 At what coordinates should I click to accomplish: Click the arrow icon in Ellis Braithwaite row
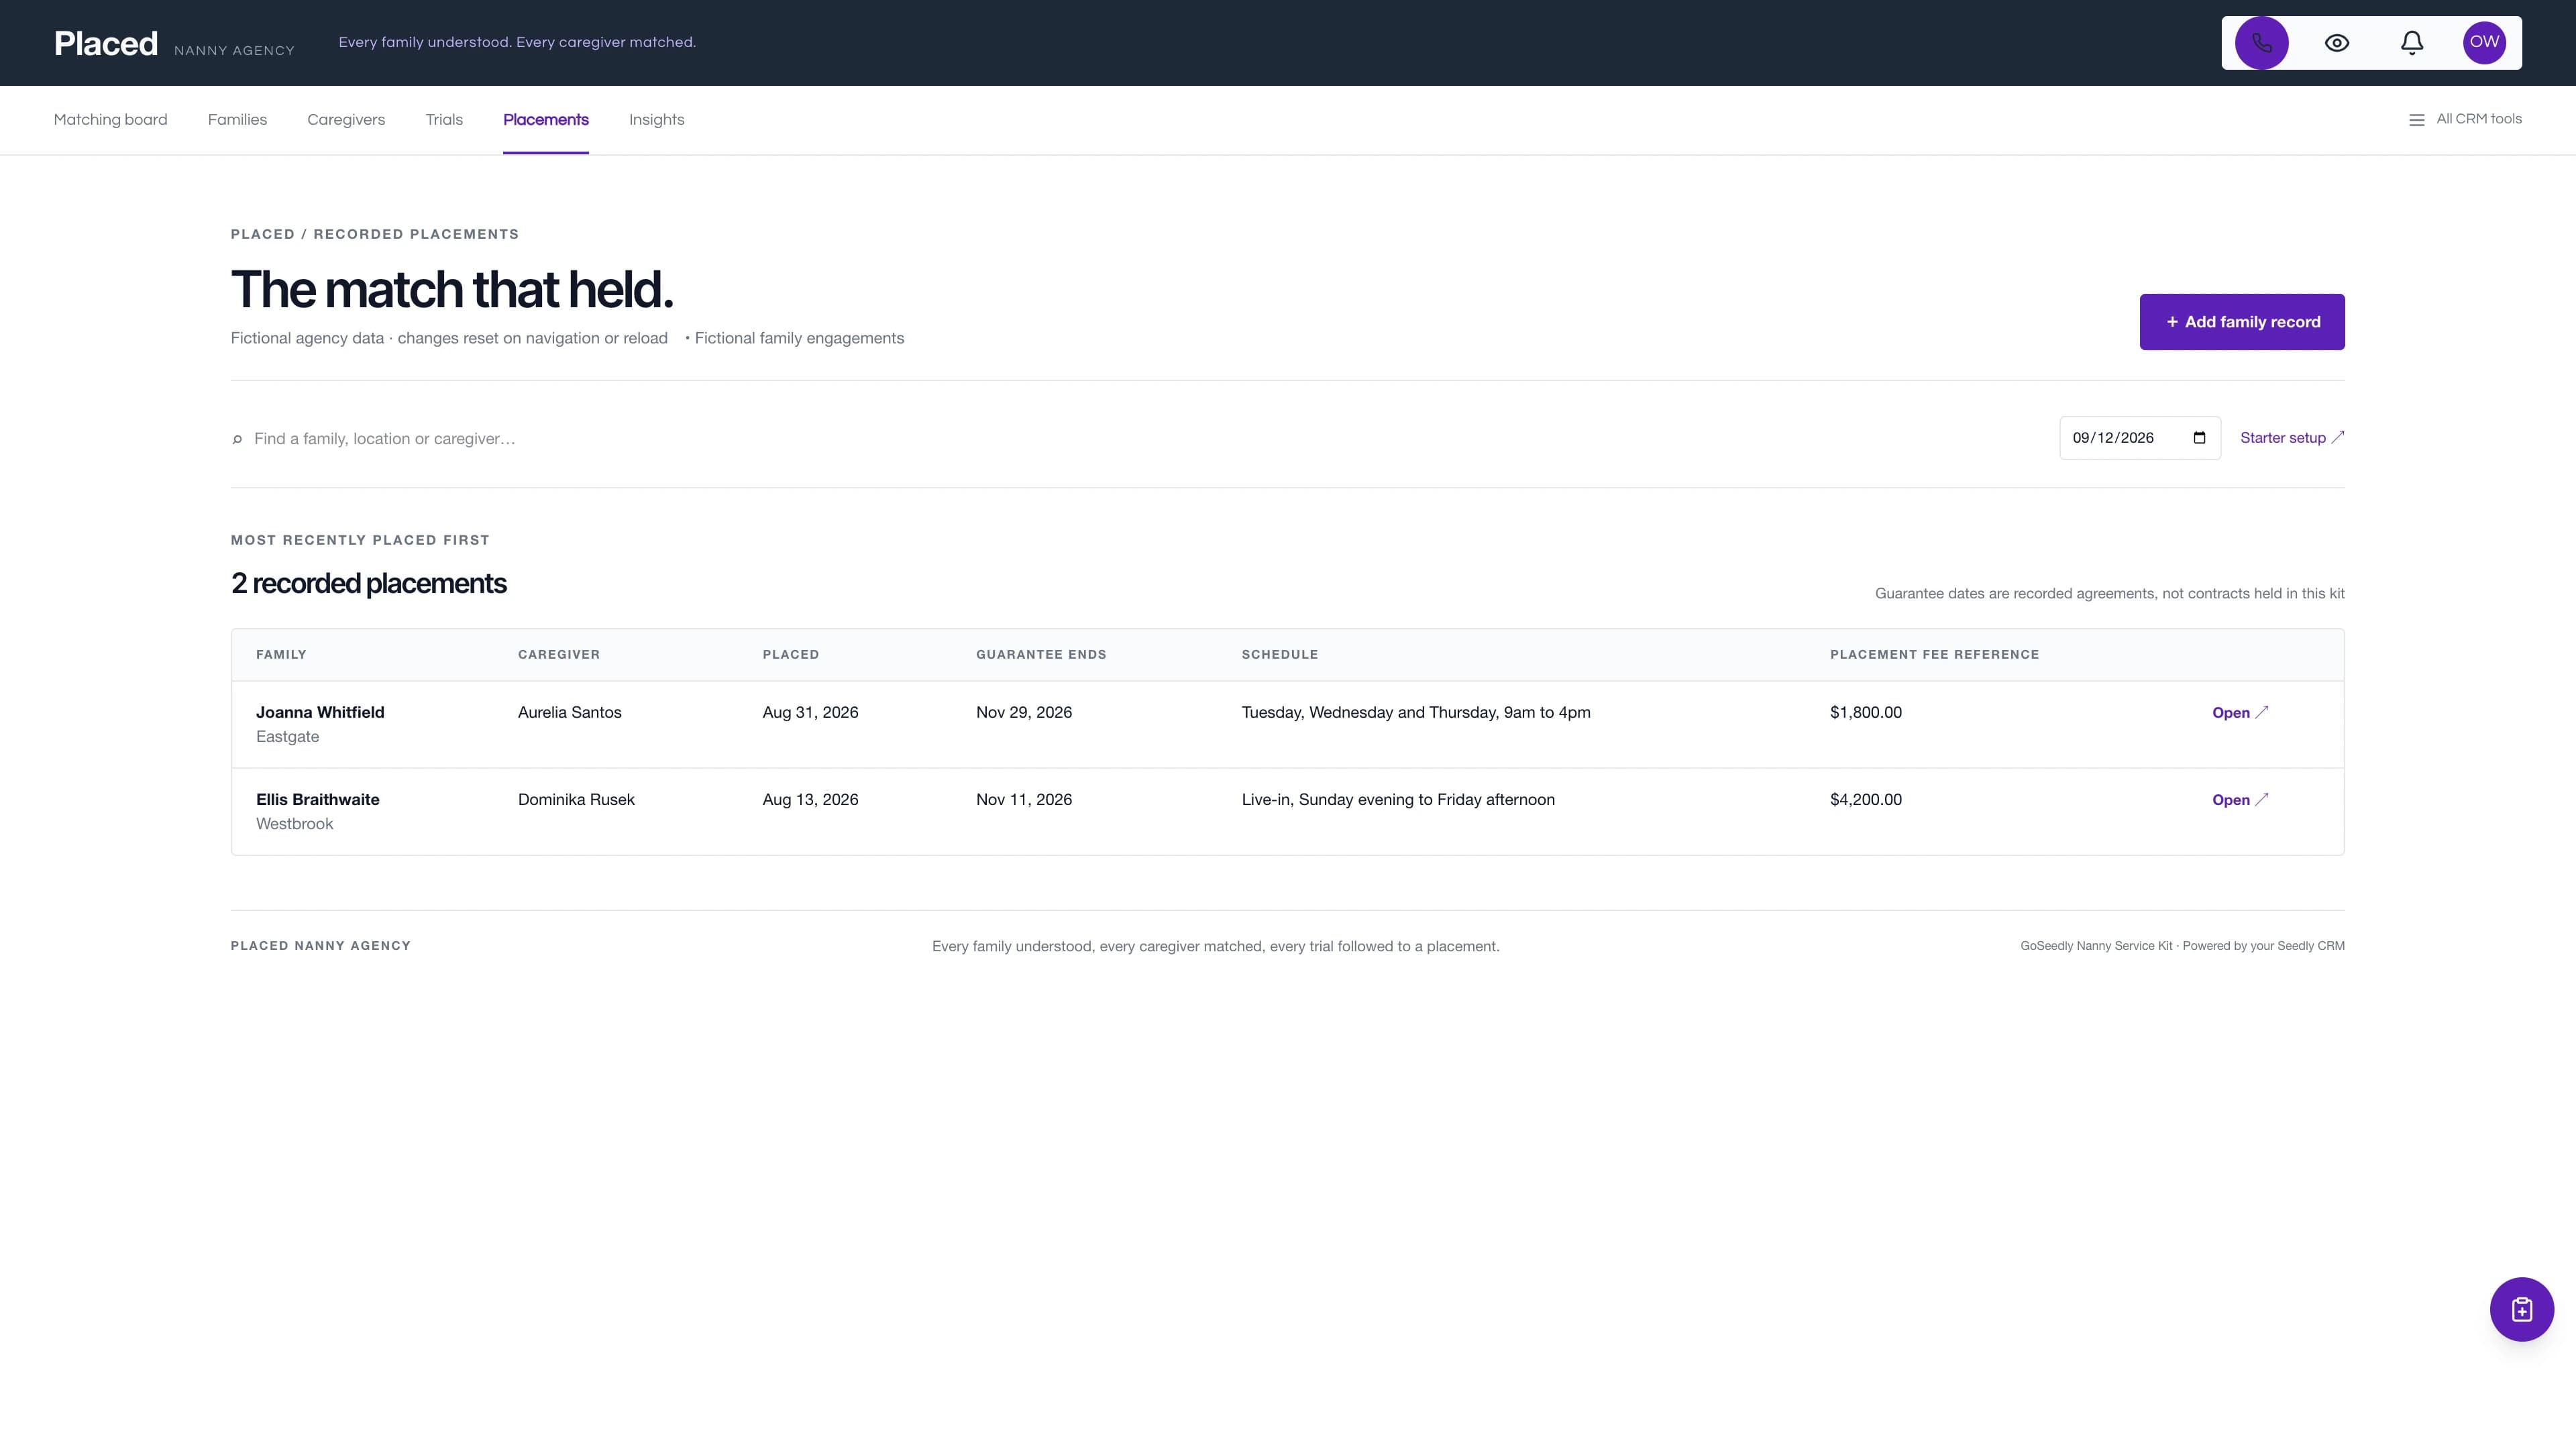(2261, 799)
